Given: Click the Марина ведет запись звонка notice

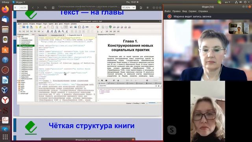Looking at the screenshot, I should pyautogui.click(x=193, y=17).
